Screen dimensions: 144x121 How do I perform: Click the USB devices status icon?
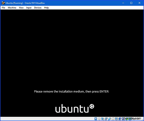[109, 119]
